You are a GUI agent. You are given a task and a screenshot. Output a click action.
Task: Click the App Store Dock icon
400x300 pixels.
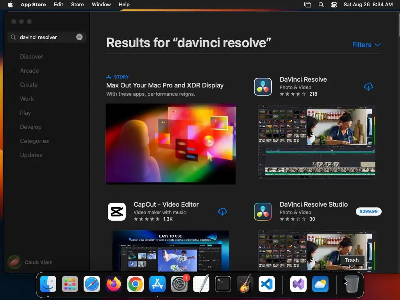click(157, 284)
